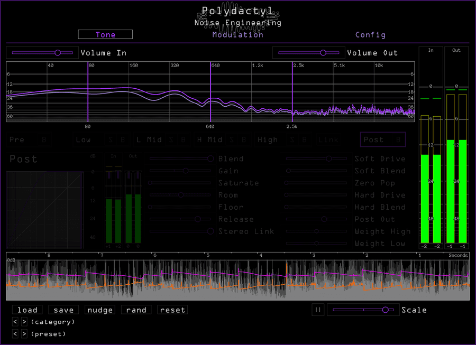
Task: Adjust the Scale slider
Action: 363,310
